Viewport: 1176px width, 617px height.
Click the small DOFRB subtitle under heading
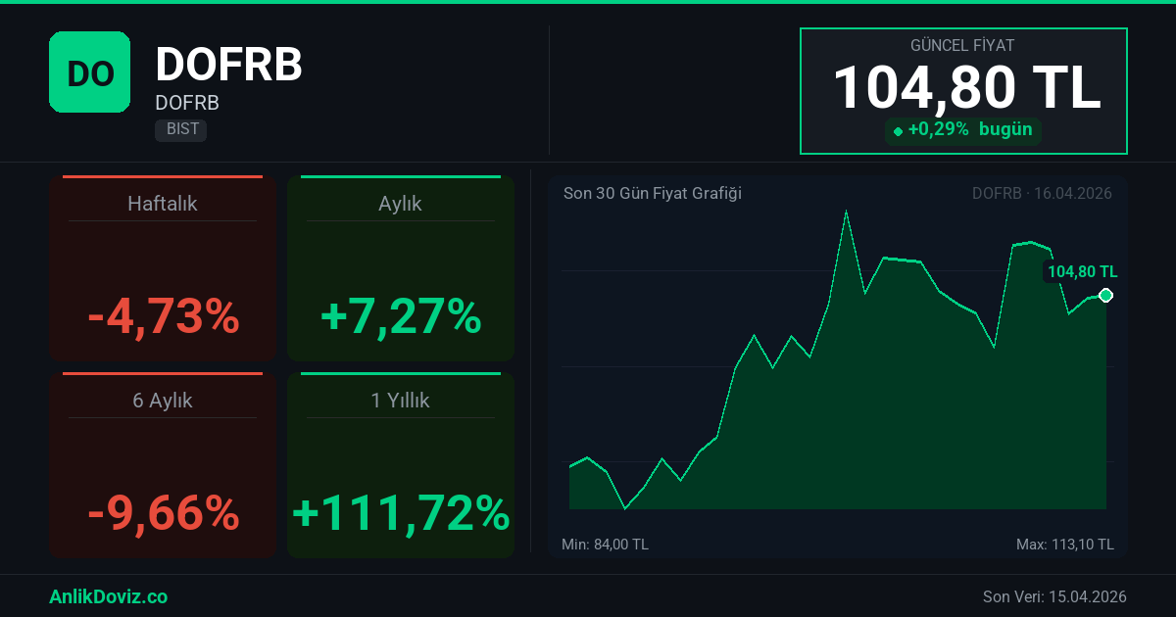tap(187, 103)
